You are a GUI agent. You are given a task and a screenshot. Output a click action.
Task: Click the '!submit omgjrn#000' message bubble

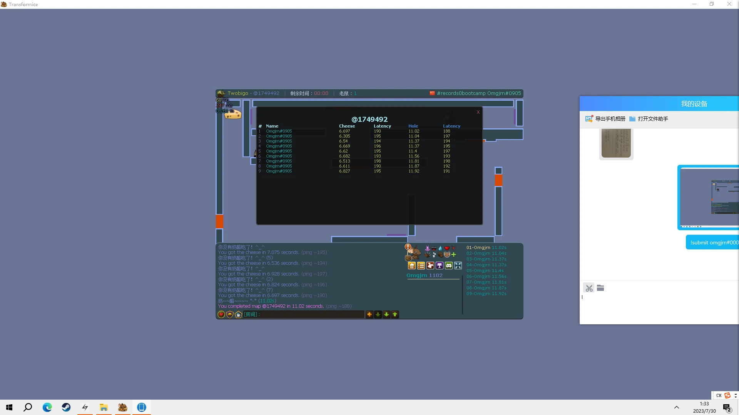click(x=712, y=242)
